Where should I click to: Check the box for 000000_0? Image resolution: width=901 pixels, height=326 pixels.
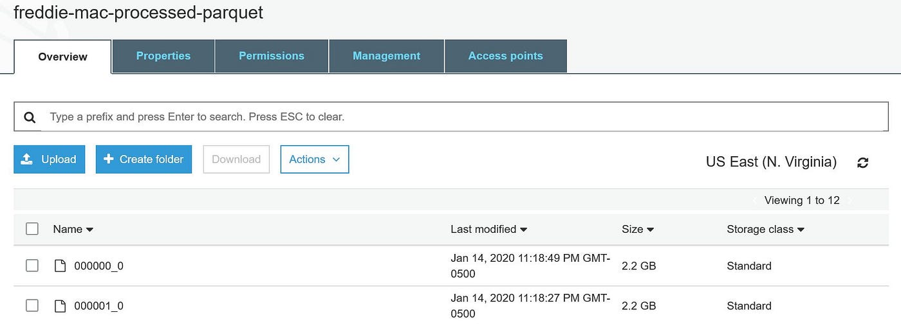(x=32, y=266)
